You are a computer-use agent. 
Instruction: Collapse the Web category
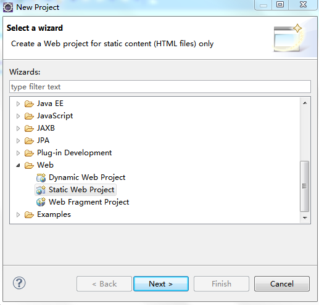pyautogui.click(x=18, y=165)
